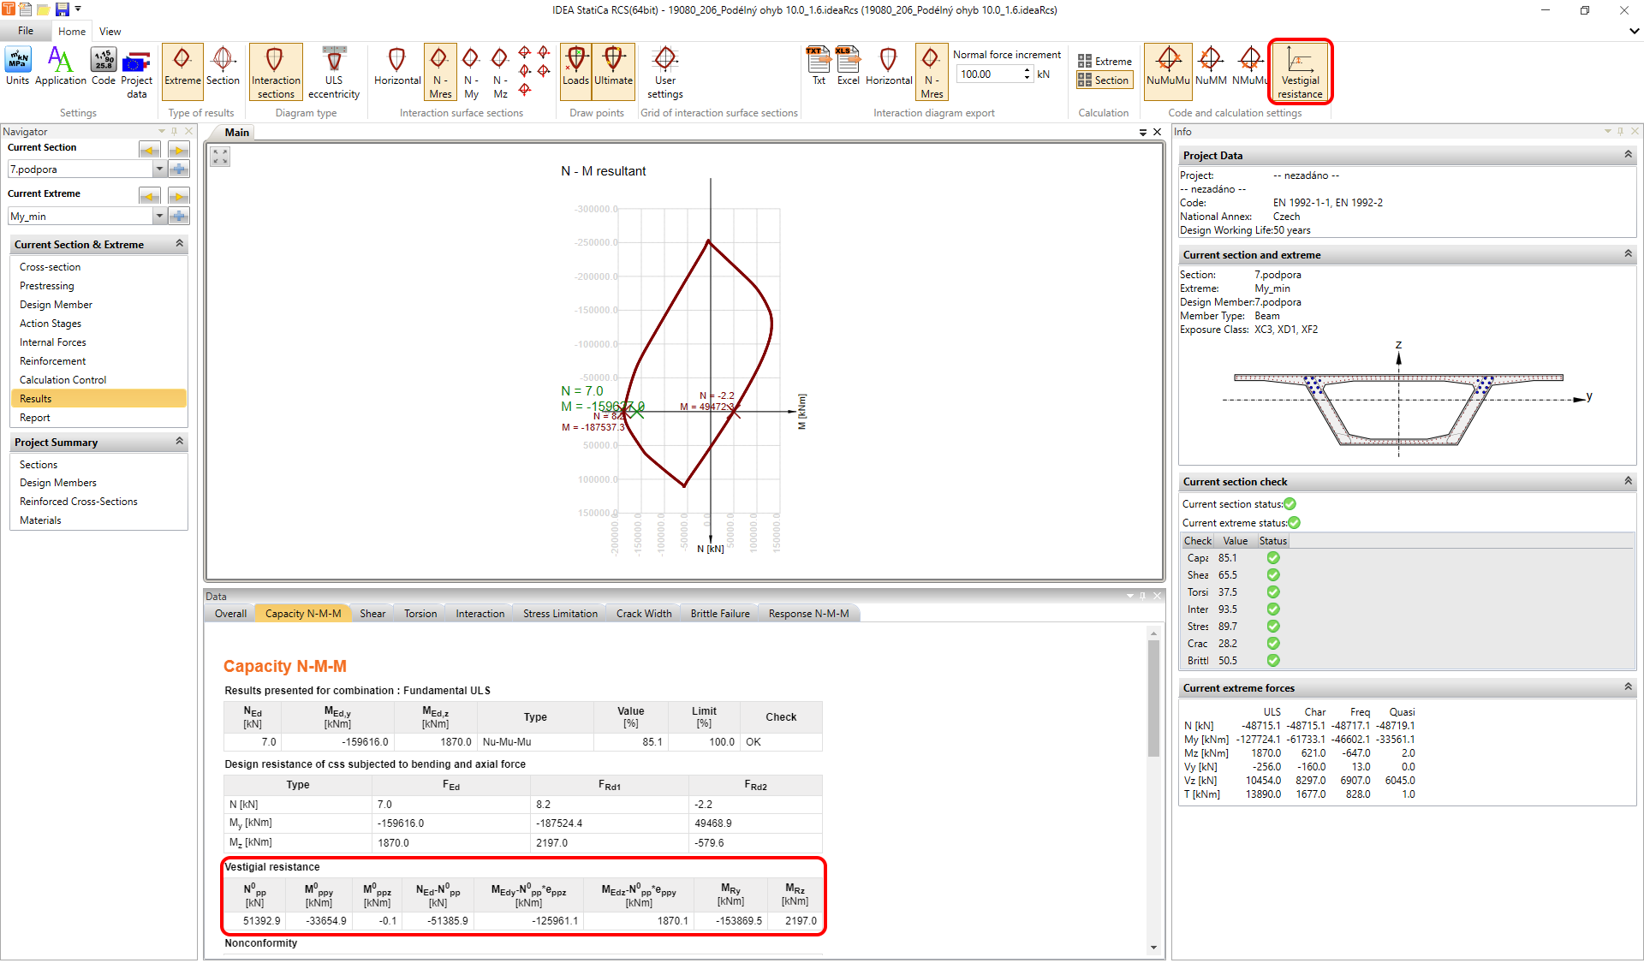
Task: Open the Current Section dropdown
Action: [159, 169]
